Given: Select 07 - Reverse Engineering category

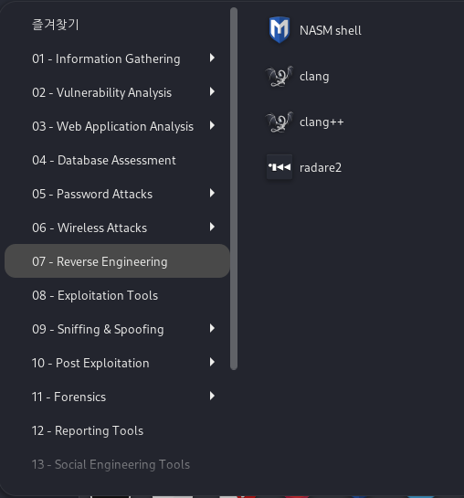Looking at the screenshot, I should (x=117, y=261).
